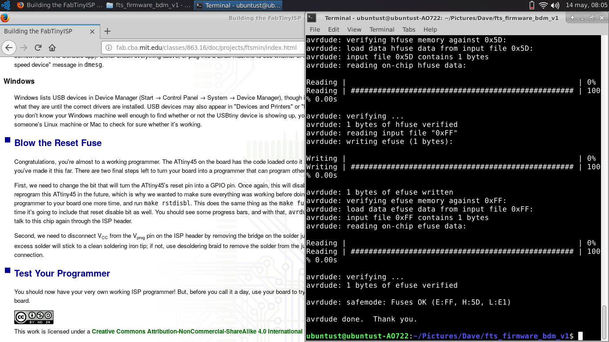The image size is (609, 342).
Task: Open the volume control icon
Action: point(555,5)
